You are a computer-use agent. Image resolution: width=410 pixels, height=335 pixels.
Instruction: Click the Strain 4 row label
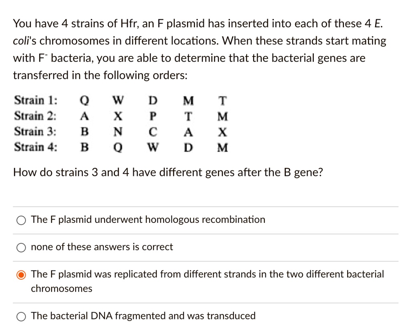point(33,147)
